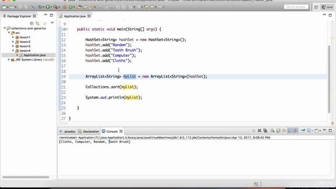This screenshot has height=189, width=336.
Task: Click Collections.sort(myList) code line
Action: pos(112,87)
